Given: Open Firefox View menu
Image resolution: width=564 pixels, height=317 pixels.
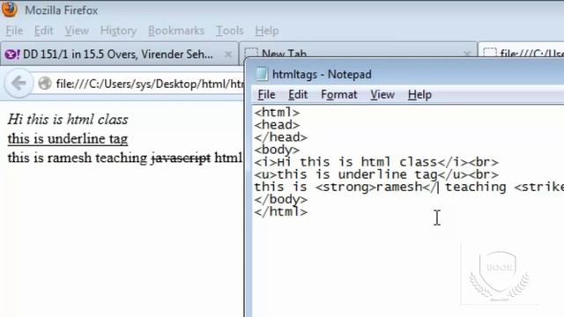Looking at the screenshot, I should (x=77, y=31).
